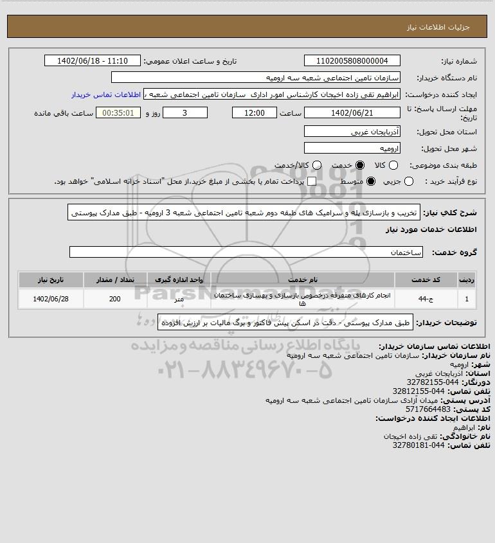Click the اطلاعات ایجاد کننده درخواست heading

(x=433, y=418)
